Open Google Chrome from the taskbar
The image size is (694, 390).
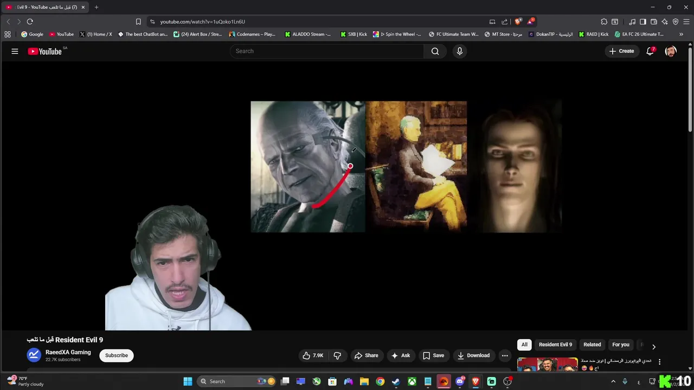click(x=380, y=381)
